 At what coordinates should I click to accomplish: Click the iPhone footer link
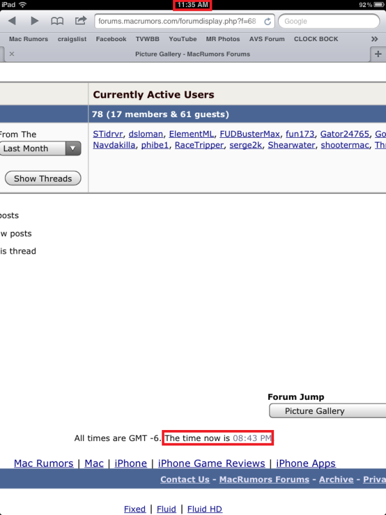click(131, 464)
